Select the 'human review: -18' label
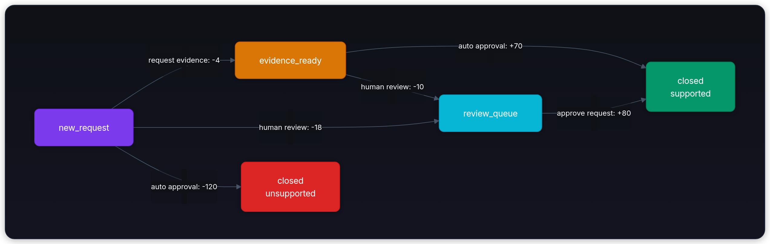Screen dimensions: 770x244 tap(290, 127)
